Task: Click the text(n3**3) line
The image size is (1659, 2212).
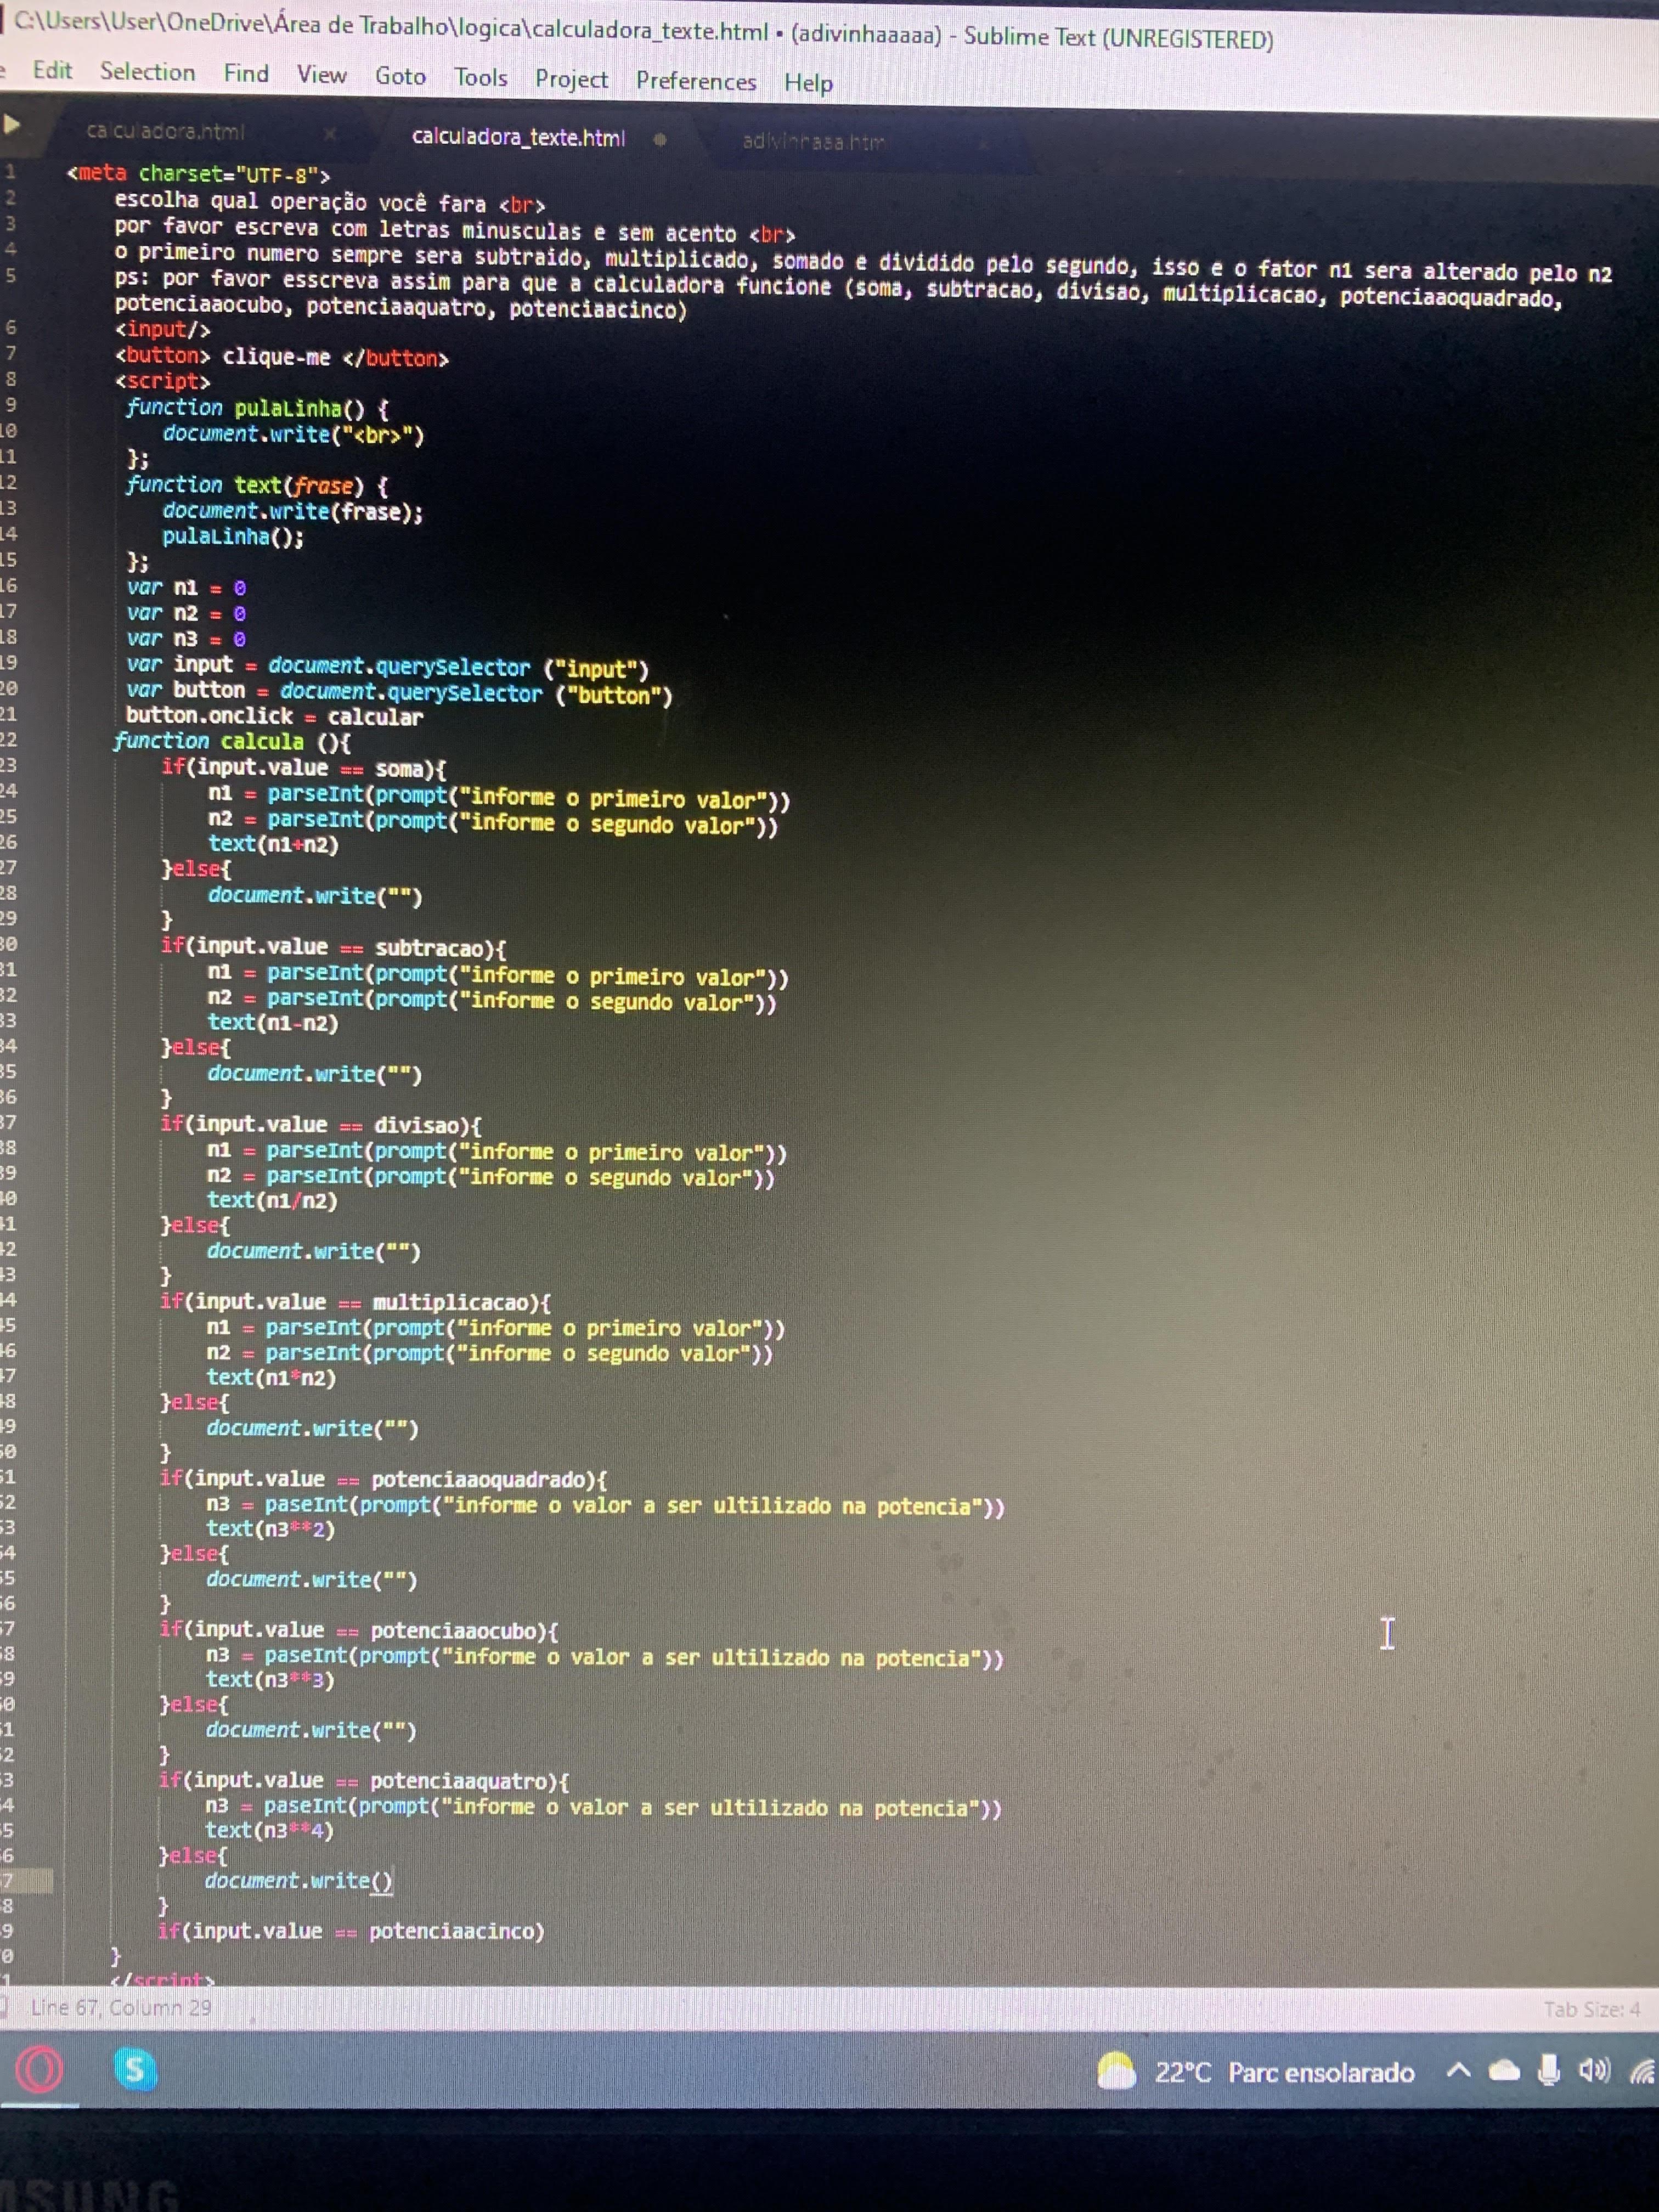Action: (x=270, y=1680)
